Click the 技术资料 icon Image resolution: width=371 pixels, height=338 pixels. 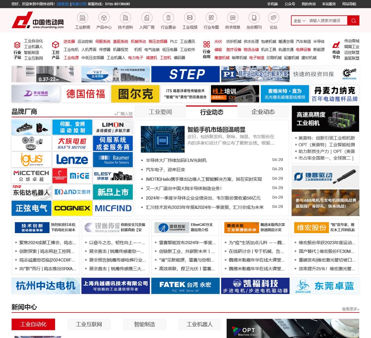click(x=125, y=18)
